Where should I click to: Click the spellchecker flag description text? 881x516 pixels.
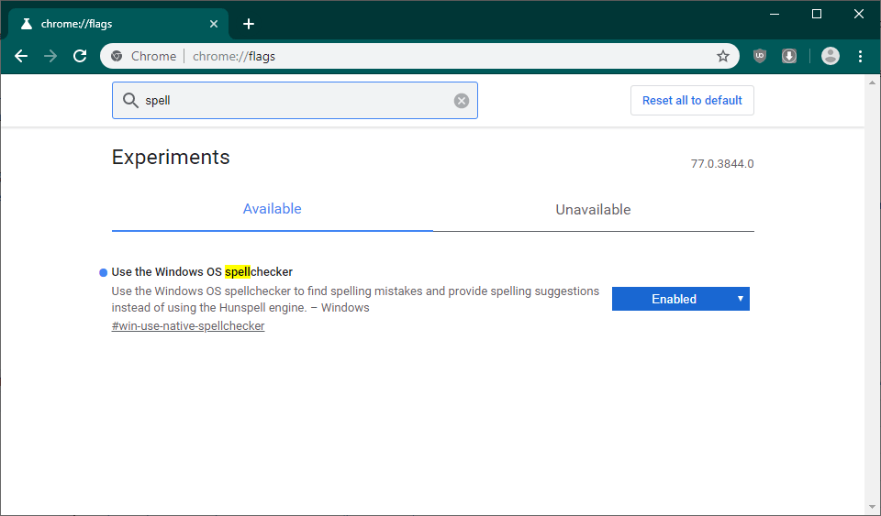[355, 300]
